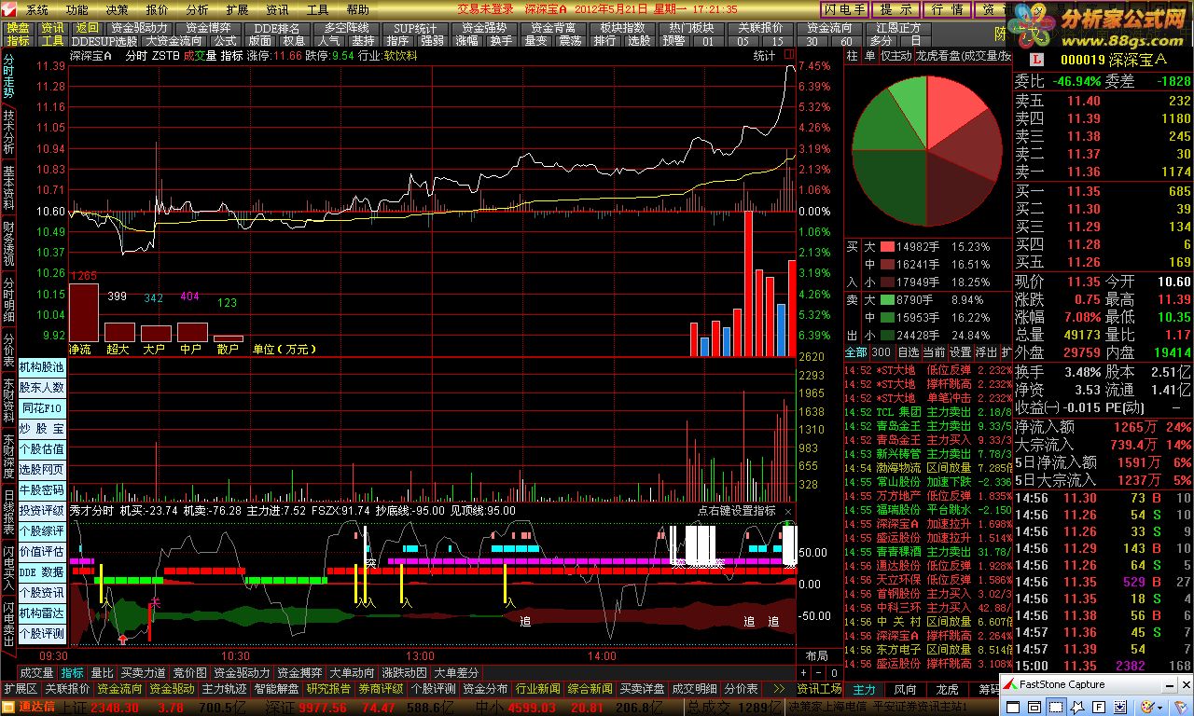
Task: Click the 板块指数 toolbar button
Action: click(x=622, y=28)
